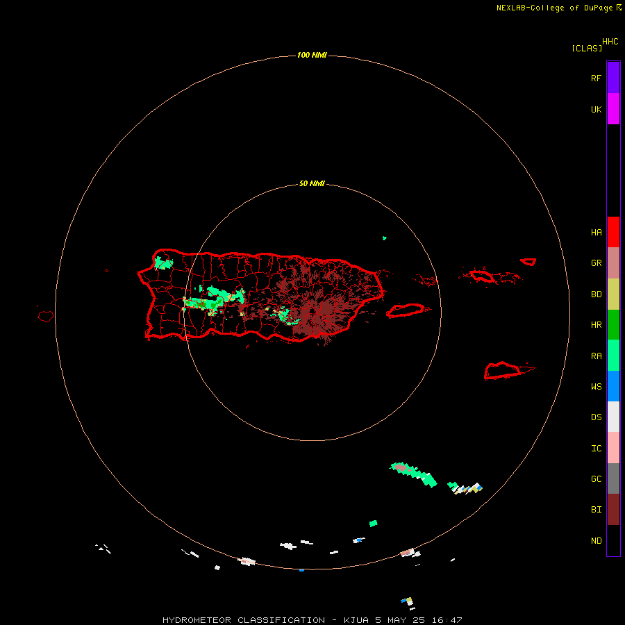
Task: Click the HA legend label
Action: point(596,233)
